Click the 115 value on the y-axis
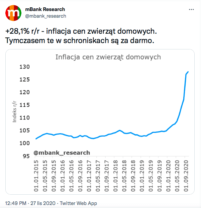Viewport: 201px width, 208px height. pos(25,105)
